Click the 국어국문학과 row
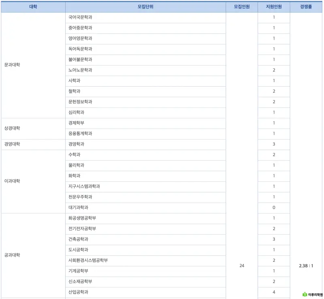The image size is (324, 299). click(x=145, y=17)
